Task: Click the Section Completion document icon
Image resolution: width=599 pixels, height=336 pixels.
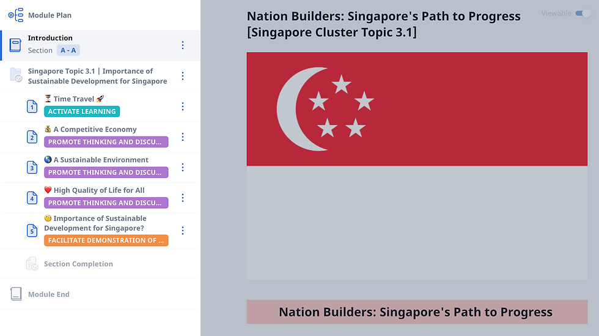Action: (32, 264)
